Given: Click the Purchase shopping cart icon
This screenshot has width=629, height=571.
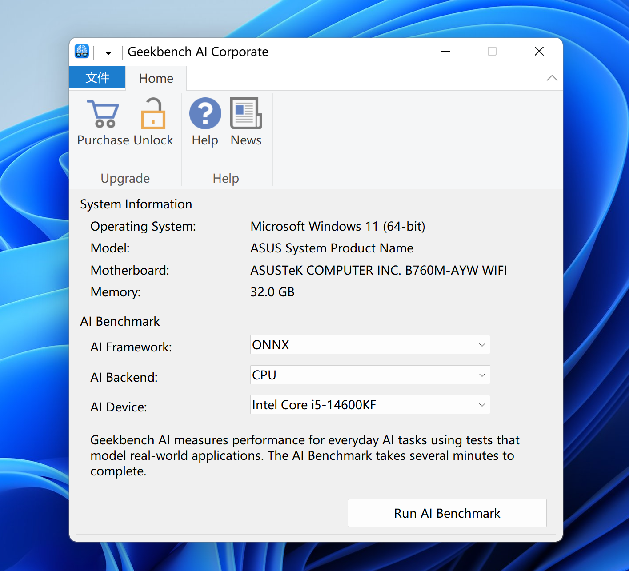Looking at the screenshot, I should pos(103,114).
